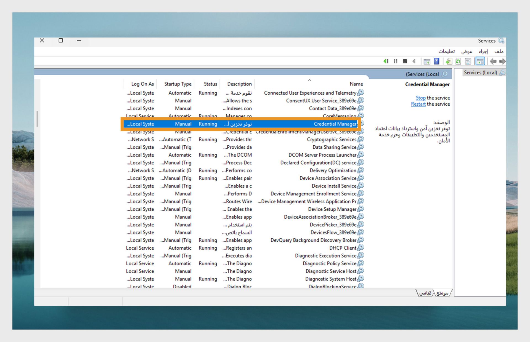Click the blue Help question mark icon
530x342 pixels.
436,61
